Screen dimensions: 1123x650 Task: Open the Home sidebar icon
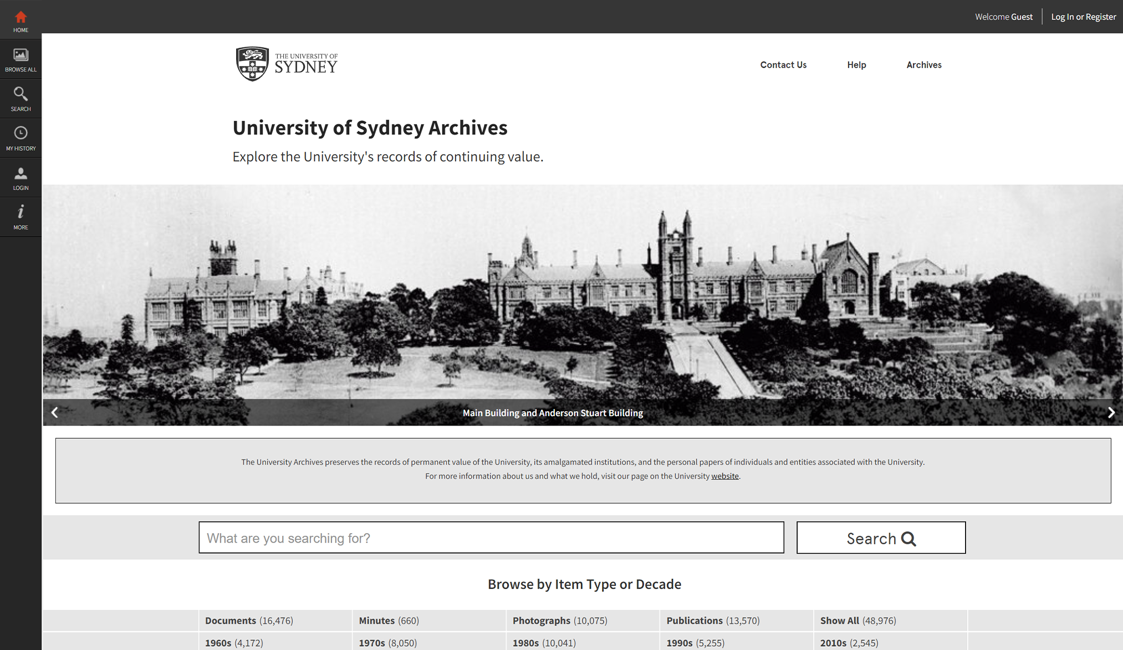click(21, 20)
